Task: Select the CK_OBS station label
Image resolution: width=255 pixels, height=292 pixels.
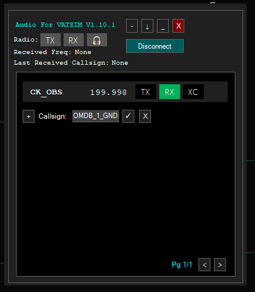Action: [46, 92]
